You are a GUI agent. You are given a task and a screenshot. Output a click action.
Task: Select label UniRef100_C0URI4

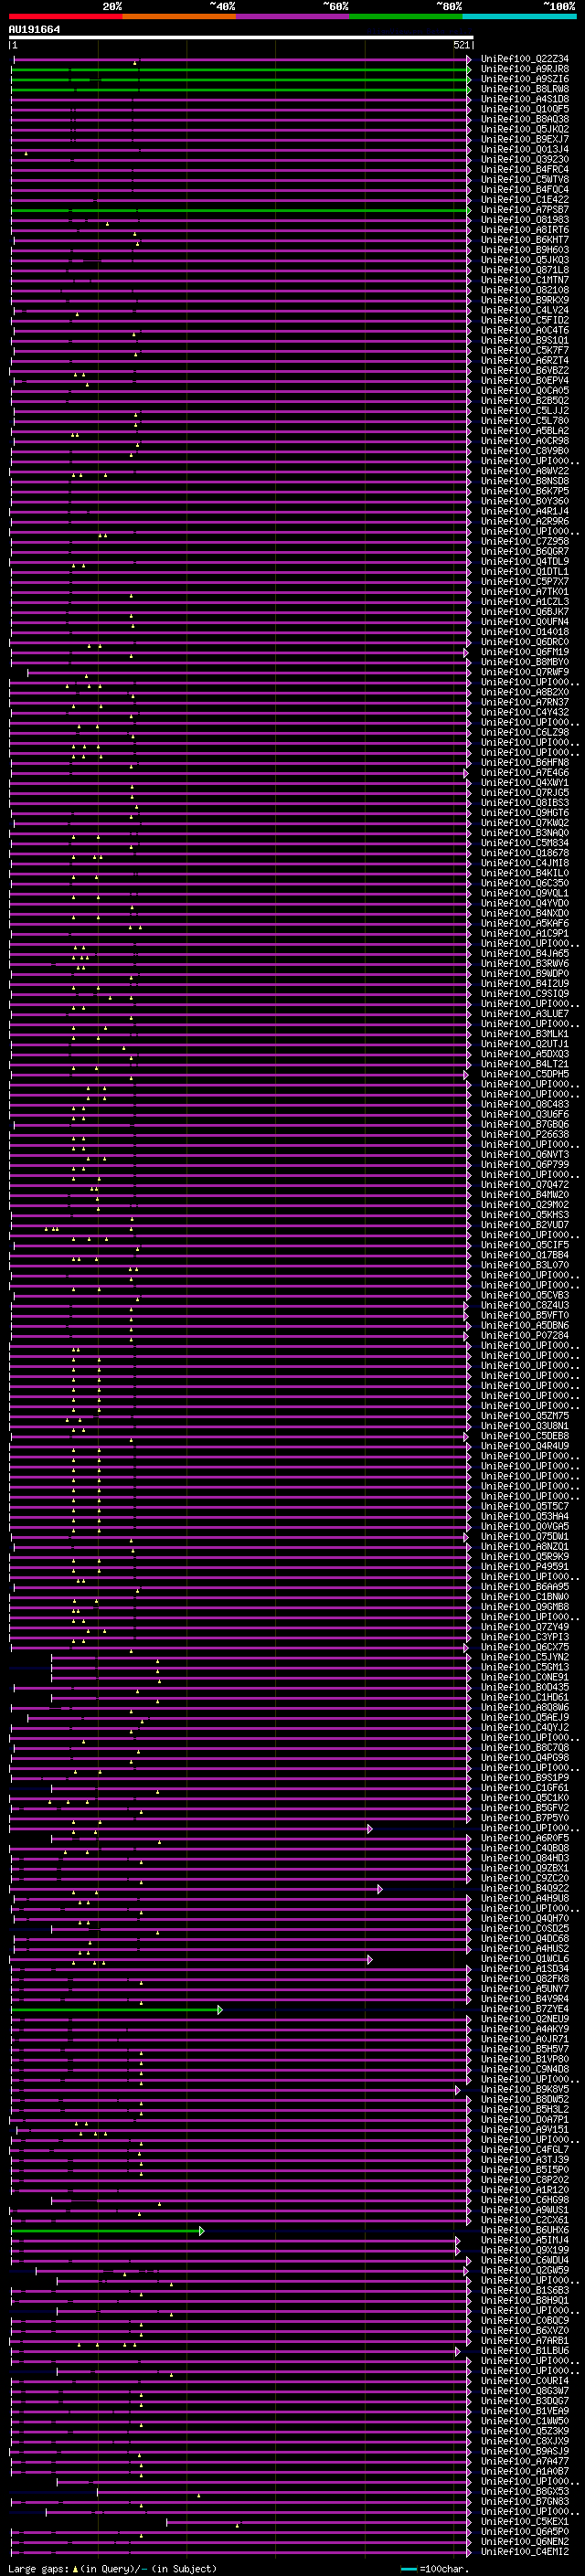point(525,2380)
